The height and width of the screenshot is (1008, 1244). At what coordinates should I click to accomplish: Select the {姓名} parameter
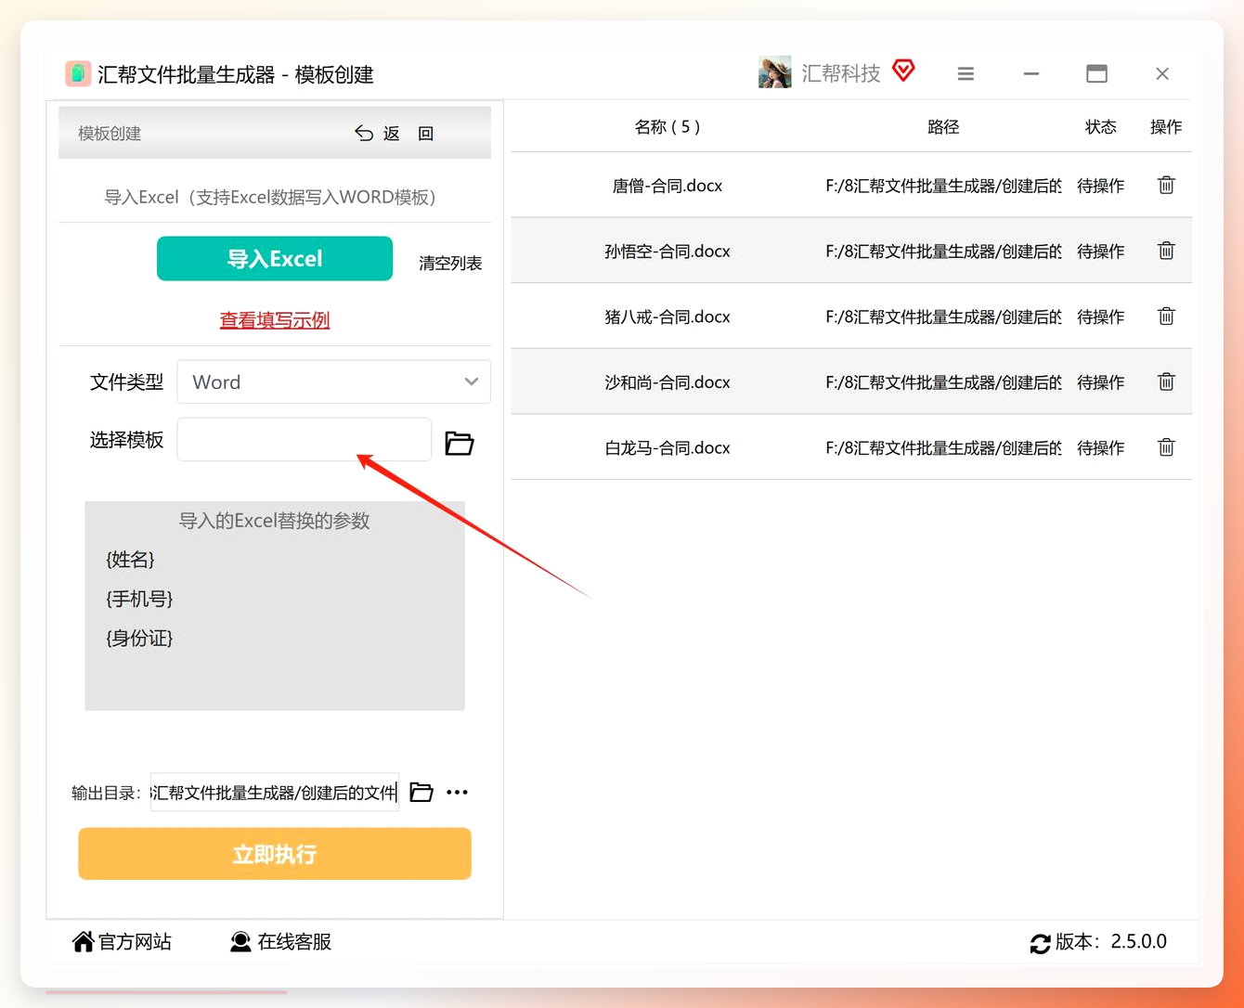click(x=130, y=560)
